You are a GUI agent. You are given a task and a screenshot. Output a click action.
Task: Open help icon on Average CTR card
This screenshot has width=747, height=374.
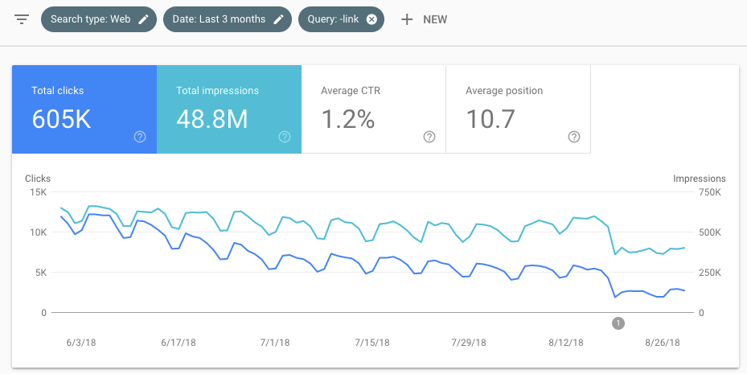coord(429,137)
